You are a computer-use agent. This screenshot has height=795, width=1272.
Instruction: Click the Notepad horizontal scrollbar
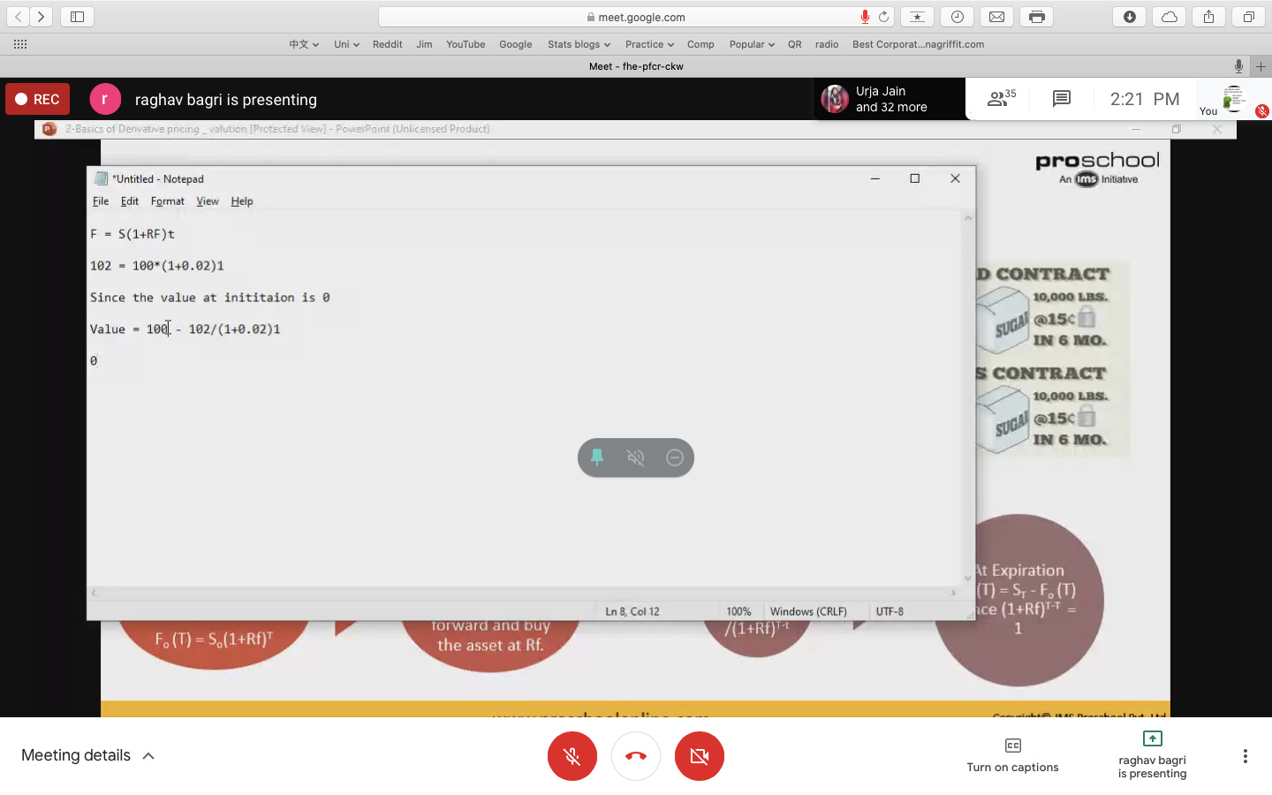tap(524, 593)
